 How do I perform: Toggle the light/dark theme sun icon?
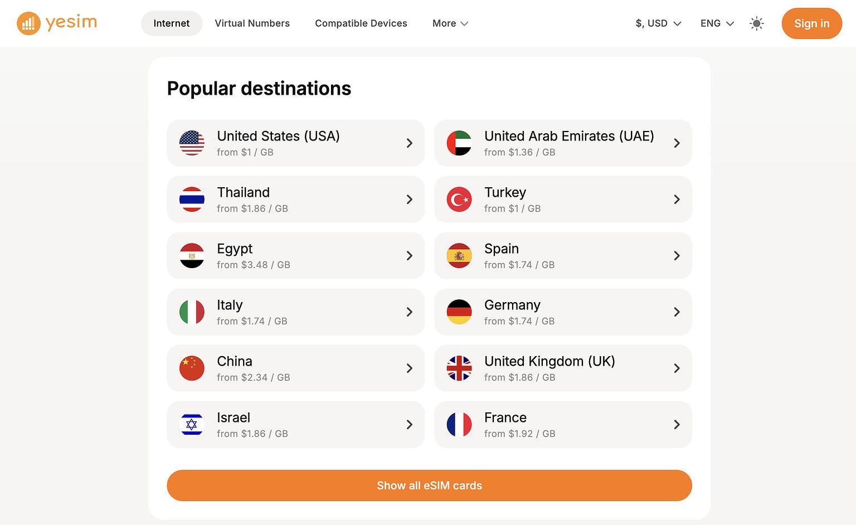click(x=756, y=23)
